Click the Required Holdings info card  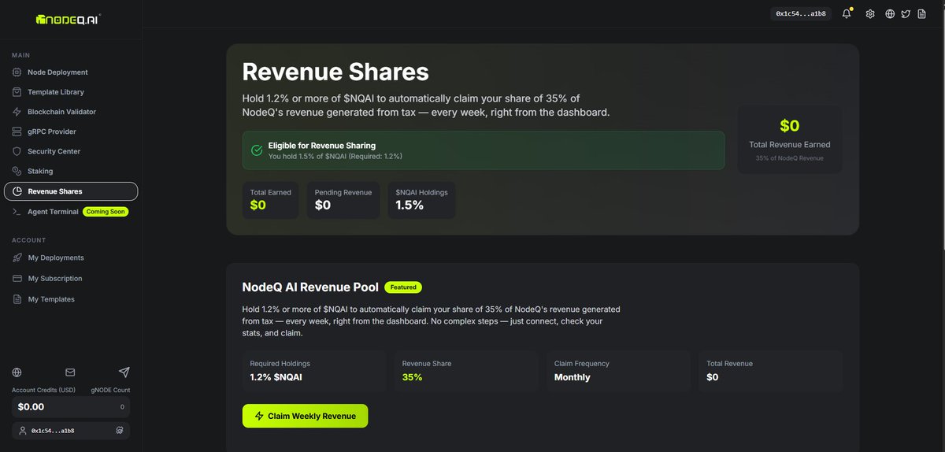pos(316,372)
